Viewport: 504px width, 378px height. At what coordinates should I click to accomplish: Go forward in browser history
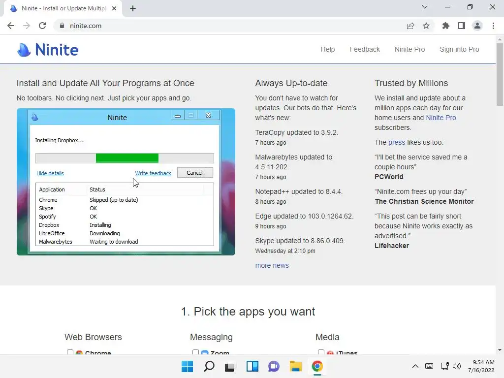tap(27, 26)
